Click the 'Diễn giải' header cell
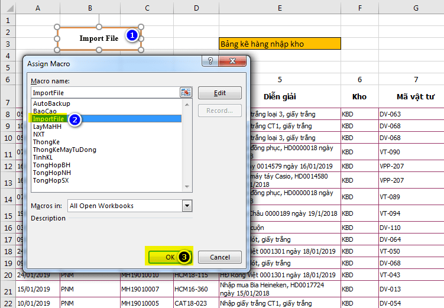Image resolution: width=444 pixels, height=308 pixels. (x=280, y=96)
